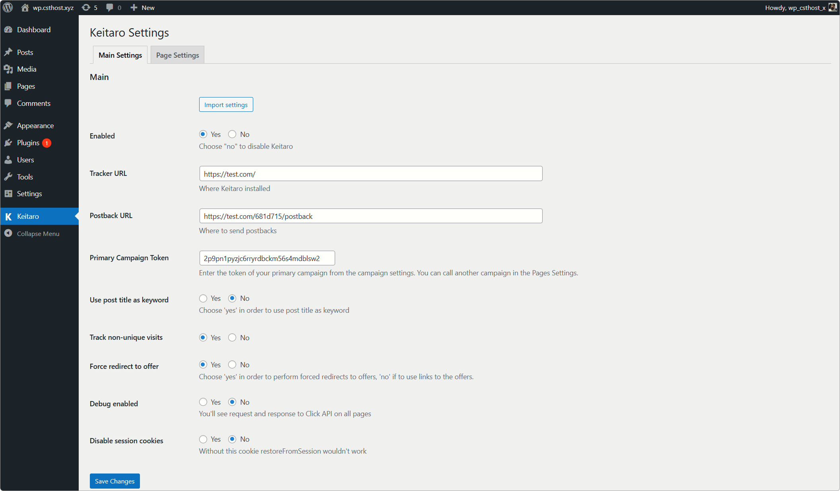Open the updates icon showing 5
The image size is (840, 491).
[x=86, y=8]
